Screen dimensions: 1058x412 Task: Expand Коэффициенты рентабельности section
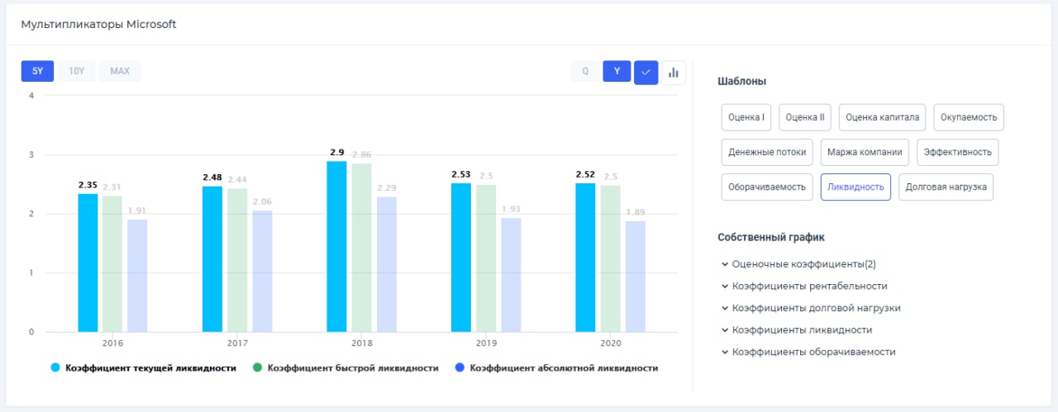(x=804, y=286)
